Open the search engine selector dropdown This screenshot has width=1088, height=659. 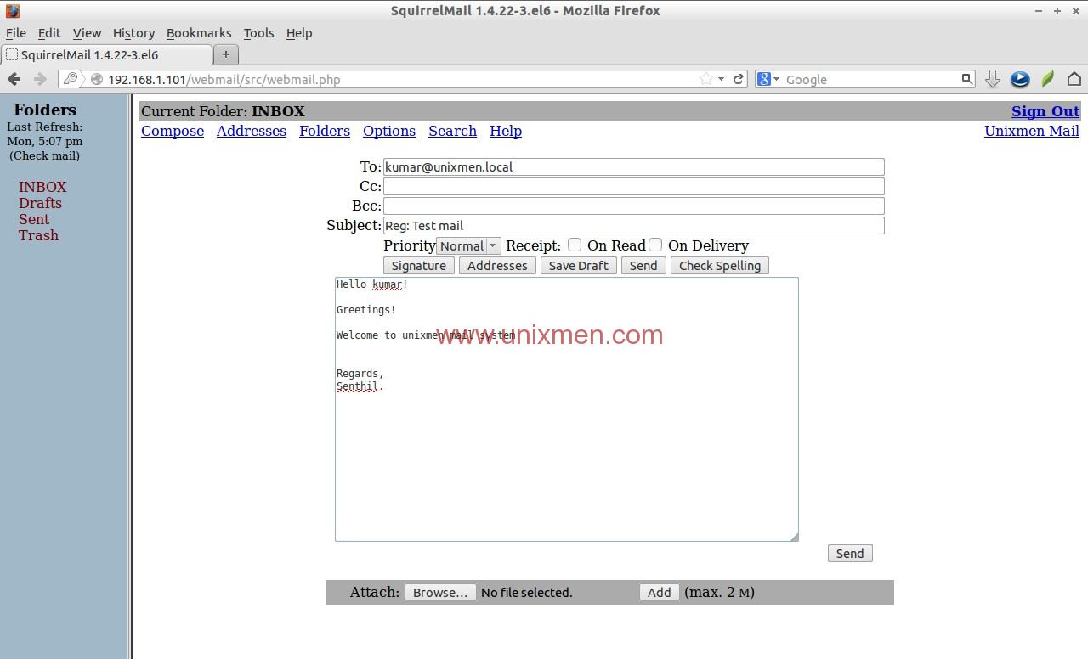[x=776, y=79]
